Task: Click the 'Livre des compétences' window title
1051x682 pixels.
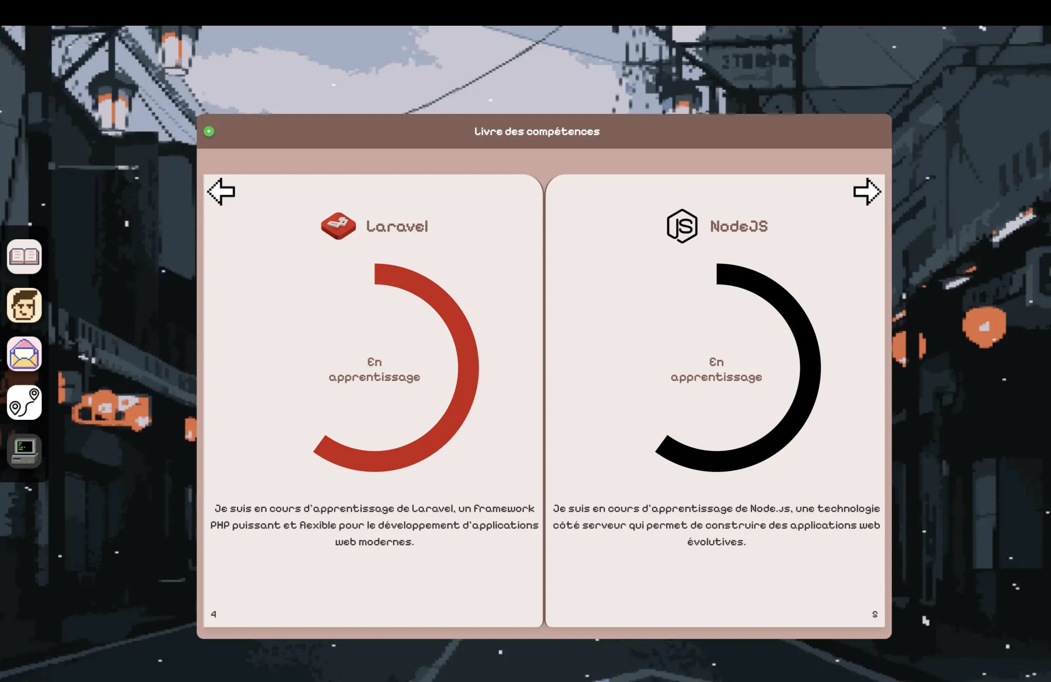Action: [537, 131]
